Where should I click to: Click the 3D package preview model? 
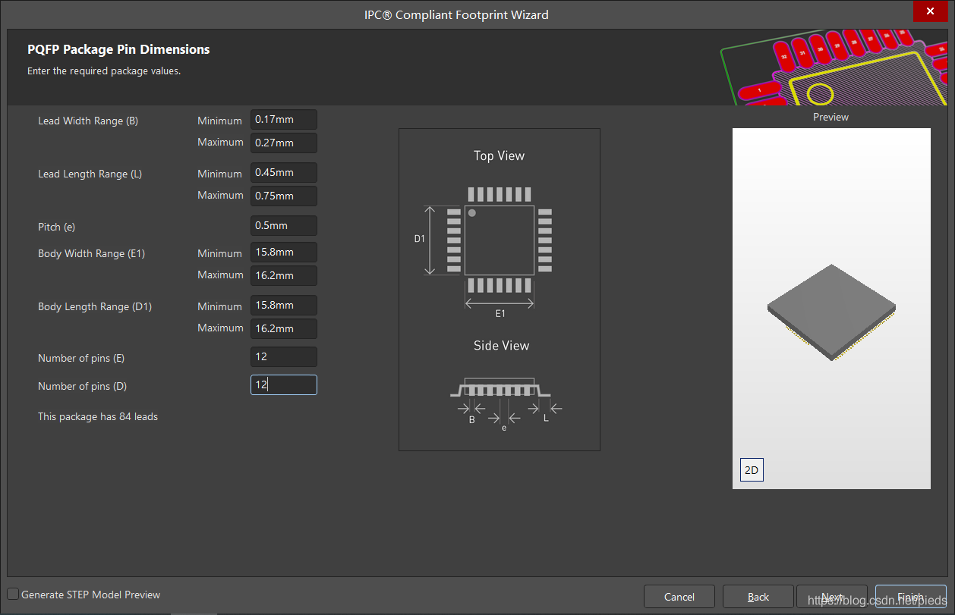click(831, 311)
